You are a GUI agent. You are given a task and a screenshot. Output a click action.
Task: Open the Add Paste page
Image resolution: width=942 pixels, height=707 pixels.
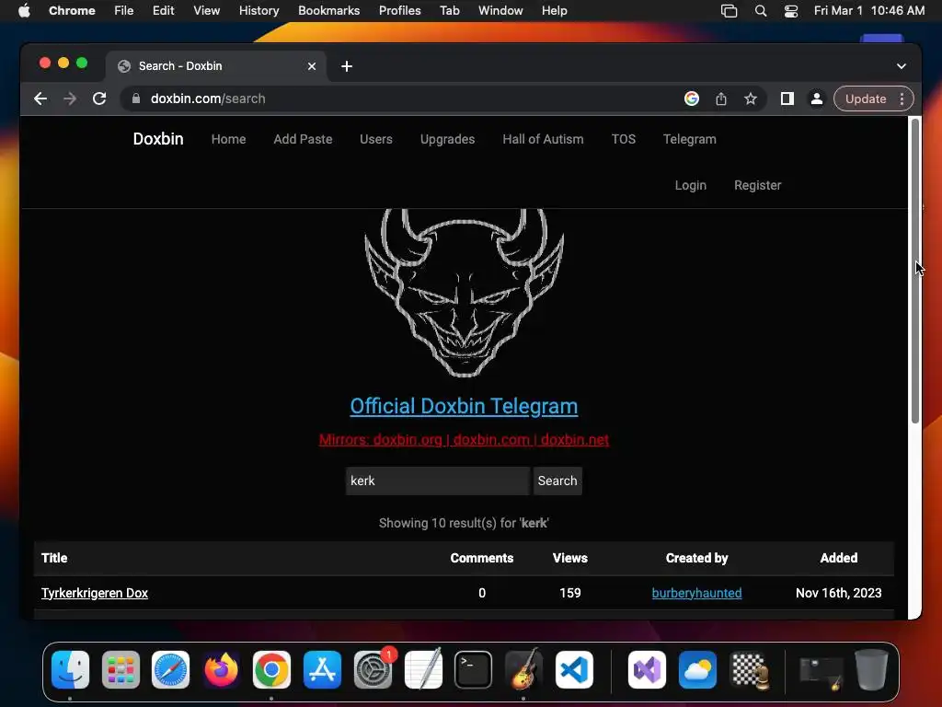(303, 139)
